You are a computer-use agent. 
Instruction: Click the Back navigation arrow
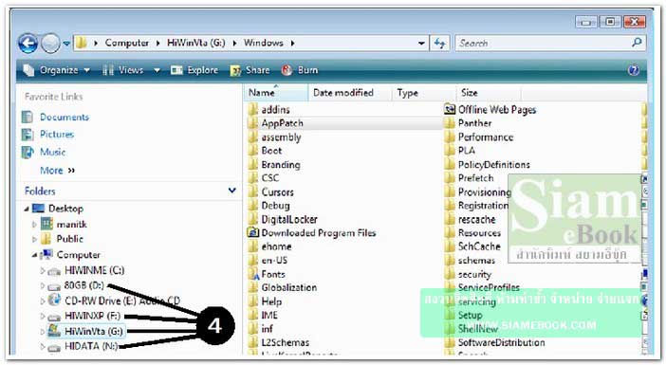click(28, 44)
